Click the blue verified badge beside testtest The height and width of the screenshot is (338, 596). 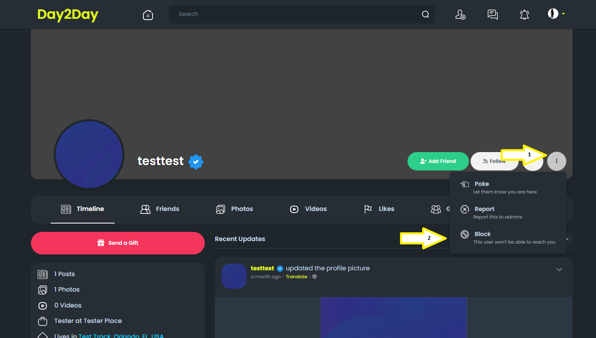[196, 161]
